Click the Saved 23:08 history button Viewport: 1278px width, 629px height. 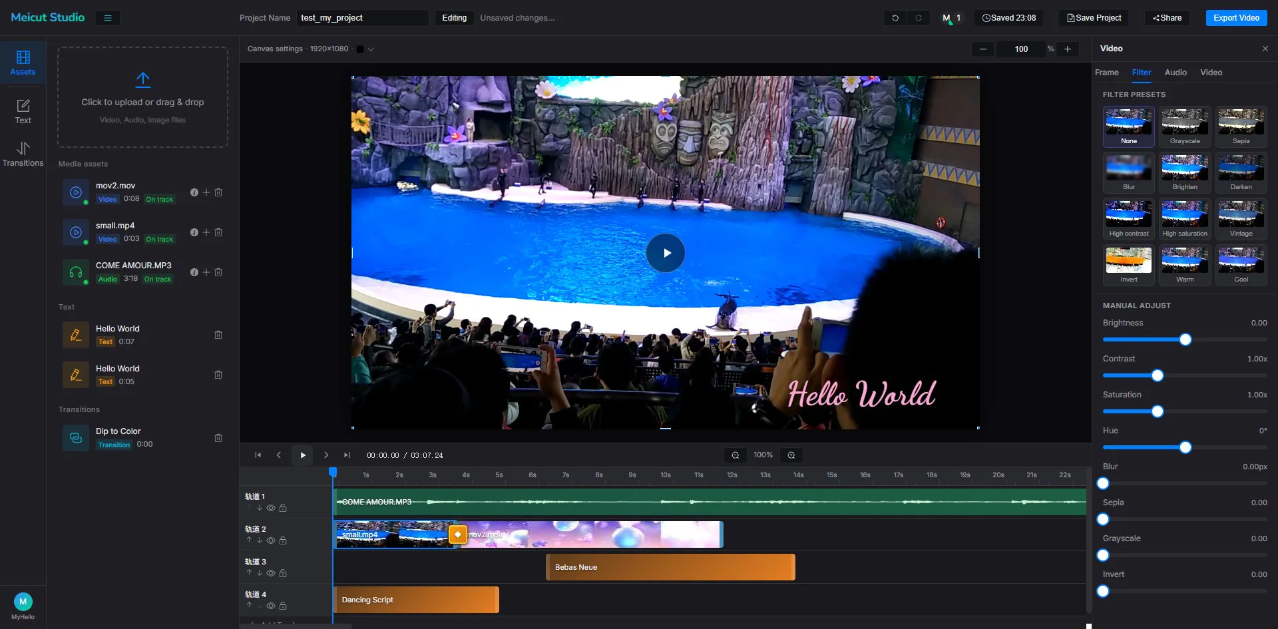click(1009, 18)
